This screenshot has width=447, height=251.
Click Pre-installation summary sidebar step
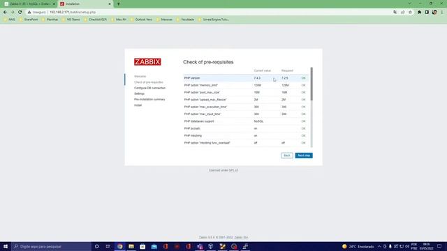point(149,99)
